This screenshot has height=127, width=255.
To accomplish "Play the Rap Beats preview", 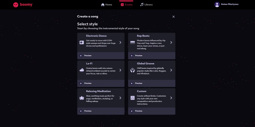I will (132, 56).
